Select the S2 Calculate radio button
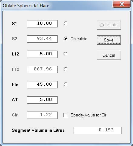This screenshot has height=146, width=133. tap(65, 39)
